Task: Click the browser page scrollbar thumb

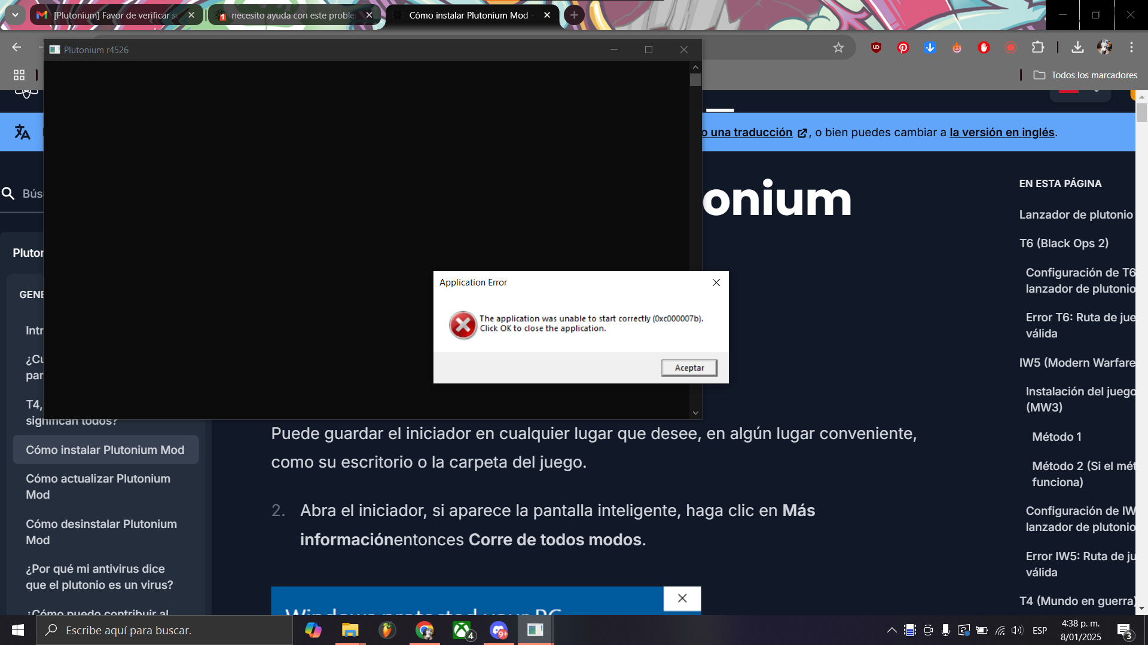Action: [x=1141, y=112]
